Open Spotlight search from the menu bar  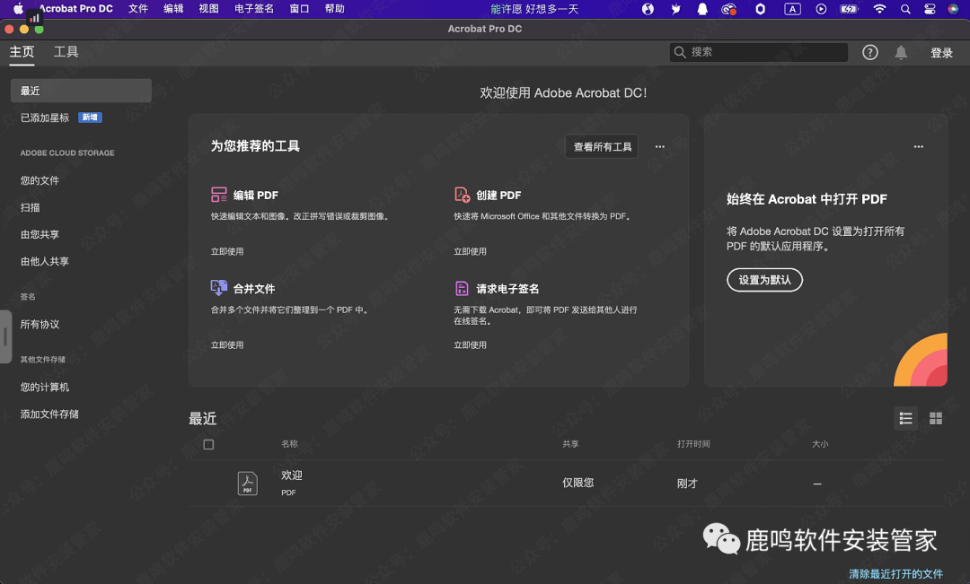coord(905,8)
